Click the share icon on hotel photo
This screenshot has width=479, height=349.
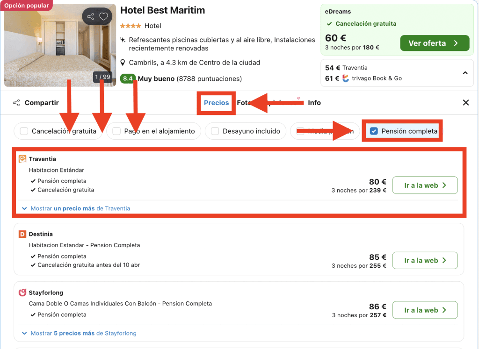pyautogui.click(x=91, y=17)
